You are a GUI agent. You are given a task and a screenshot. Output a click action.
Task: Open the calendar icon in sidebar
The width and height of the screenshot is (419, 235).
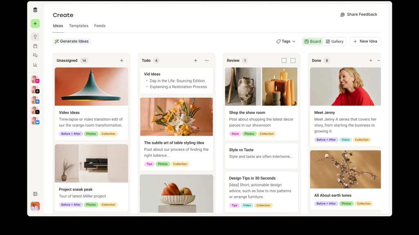coord(35,46)
